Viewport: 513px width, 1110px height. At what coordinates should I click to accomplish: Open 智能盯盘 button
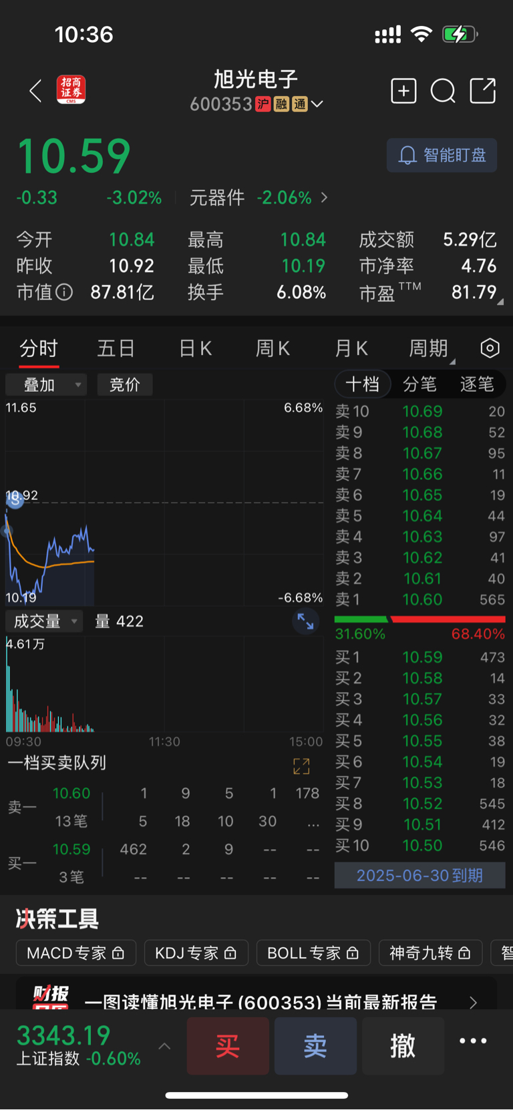pyautogui.click(x=442, y=156)
